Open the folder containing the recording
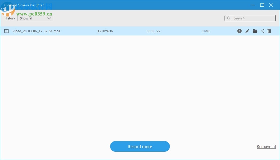This screenshot has height=160, width=280. coord(255,31)
